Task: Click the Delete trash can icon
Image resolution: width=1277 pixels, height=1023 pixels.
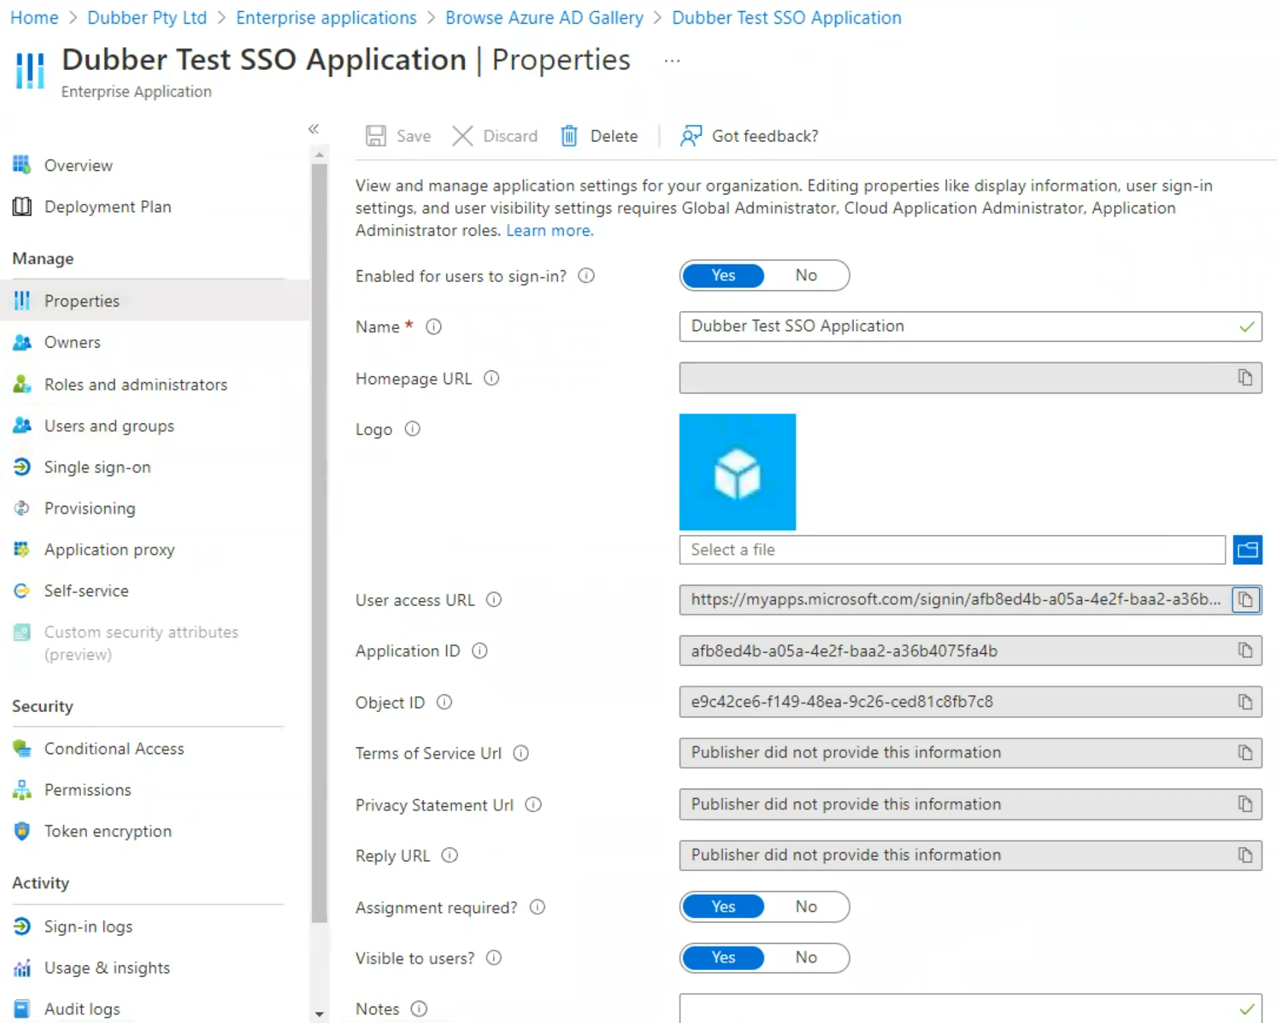Action: (x=569, y=135)
